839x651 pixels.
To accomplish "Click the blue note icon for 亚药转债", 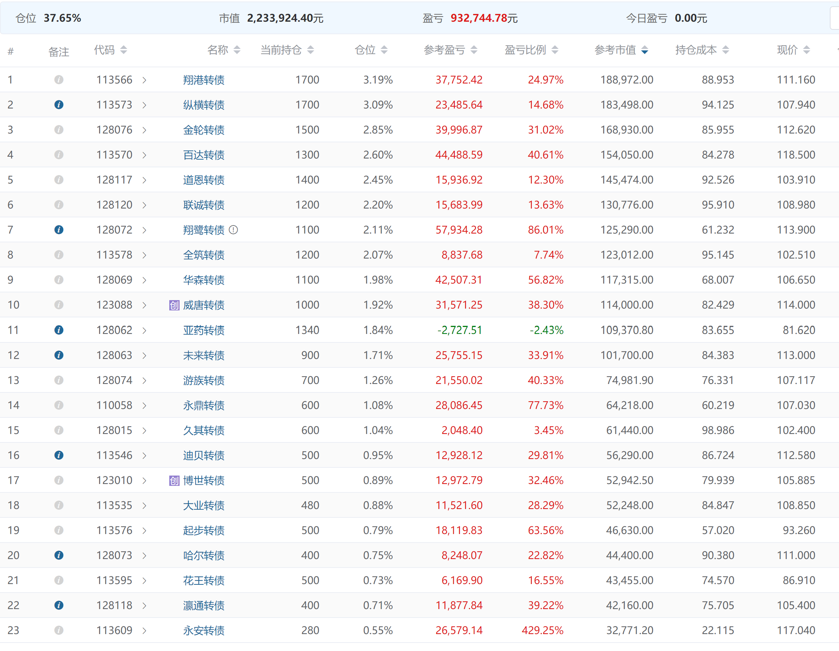I will pyautogui.click(x=59, y=330).
